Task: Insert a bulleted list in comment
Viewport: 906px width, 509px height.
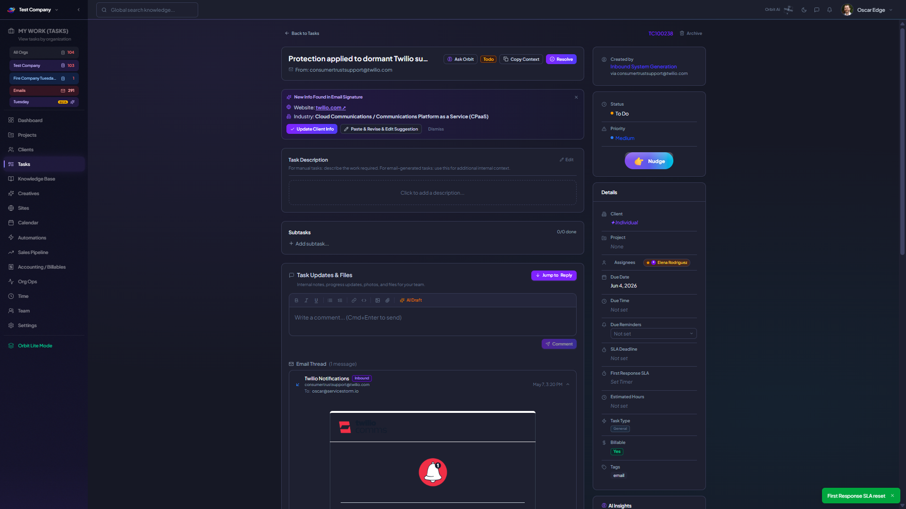Action: (x=330, y=300)
